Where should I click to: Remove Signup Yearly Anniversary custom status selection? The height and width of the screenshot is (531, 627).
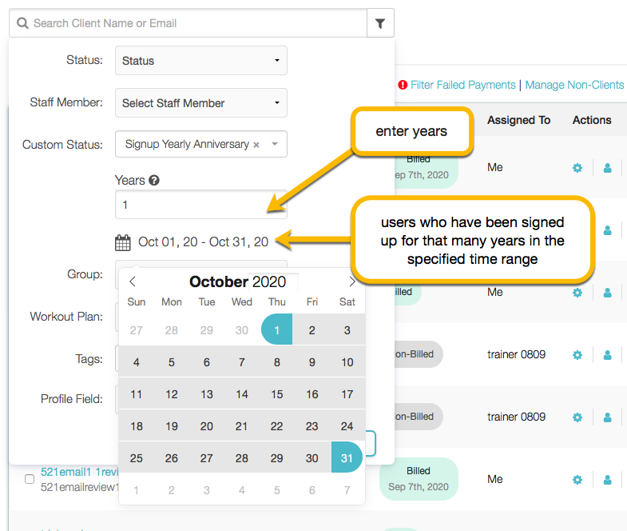pos(256,145)
